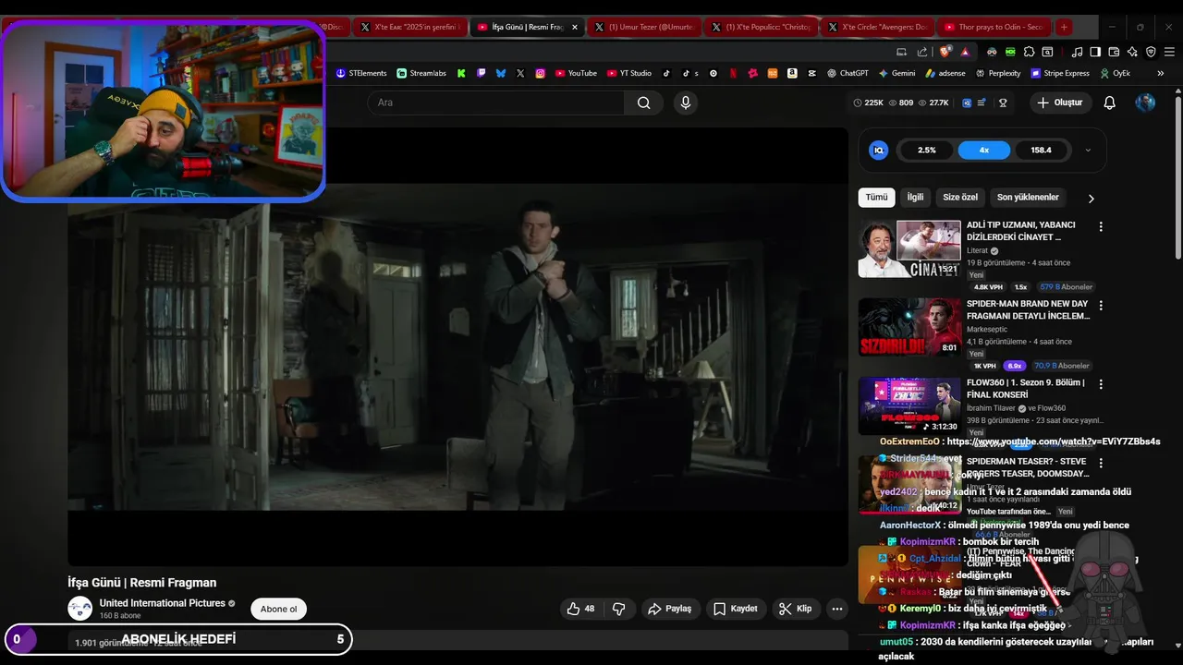Image resolution: width=1183 pixels, height=665 pixels.
Task: Click the vidIQ logo in stats panel
Action: [x=879, y=150]
